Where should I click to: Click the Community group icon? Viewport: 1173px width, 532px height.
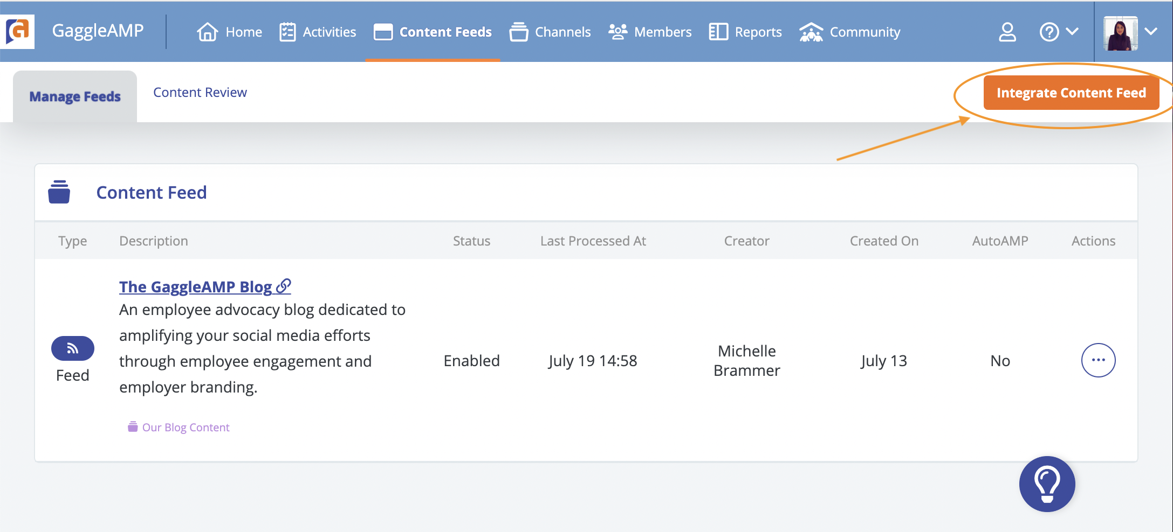811,32
